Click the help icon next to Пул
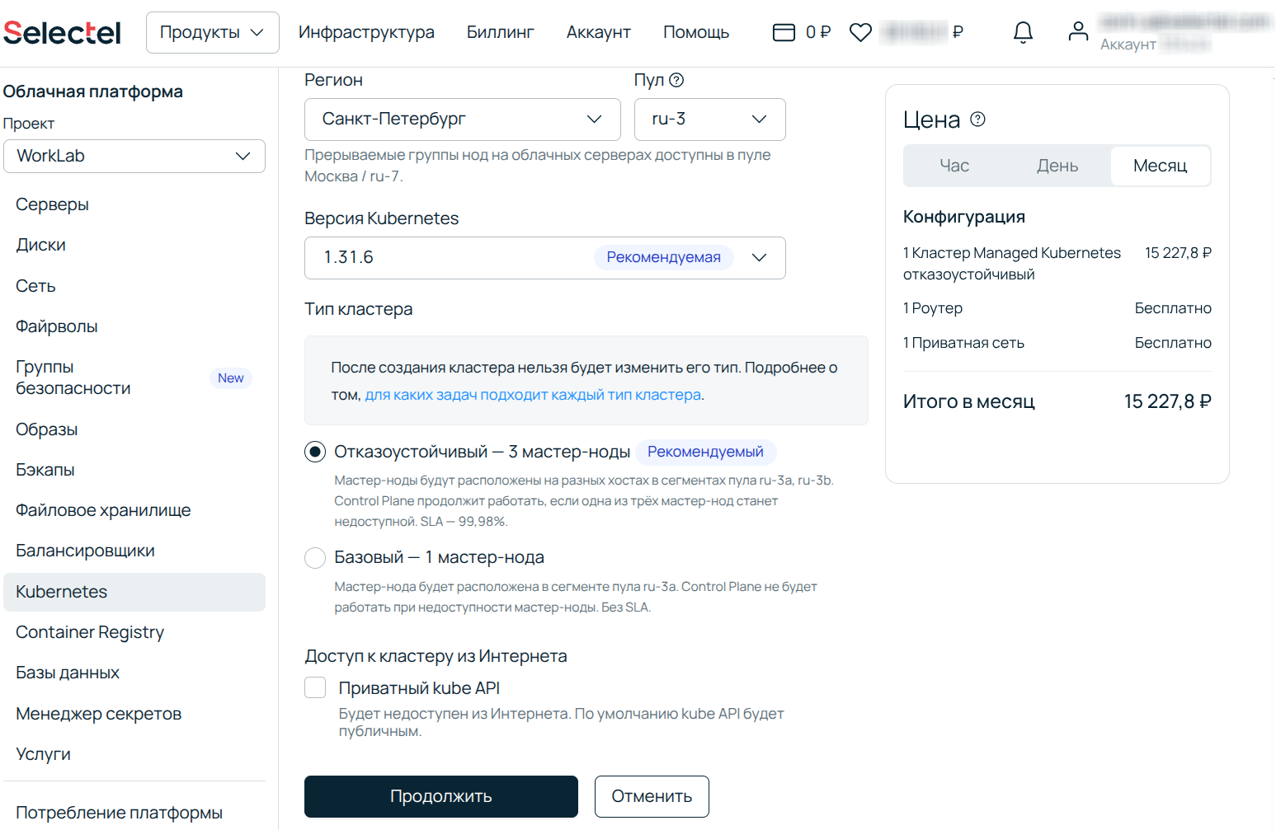The image size is (1281, 830). click(676, 80)
